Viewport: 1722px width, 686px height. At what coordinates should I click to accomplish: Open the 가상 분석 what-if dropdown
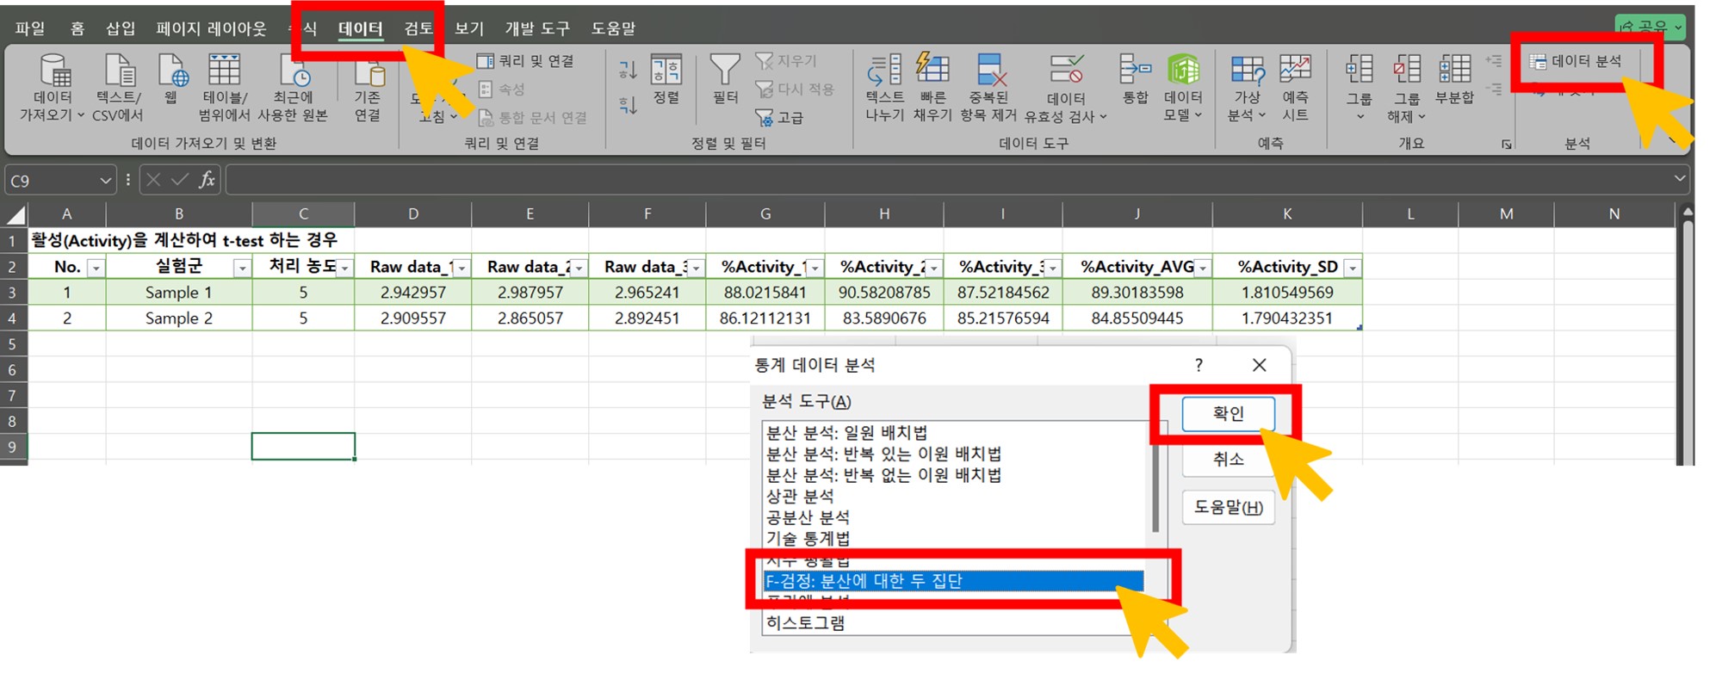click(1247, 87)
